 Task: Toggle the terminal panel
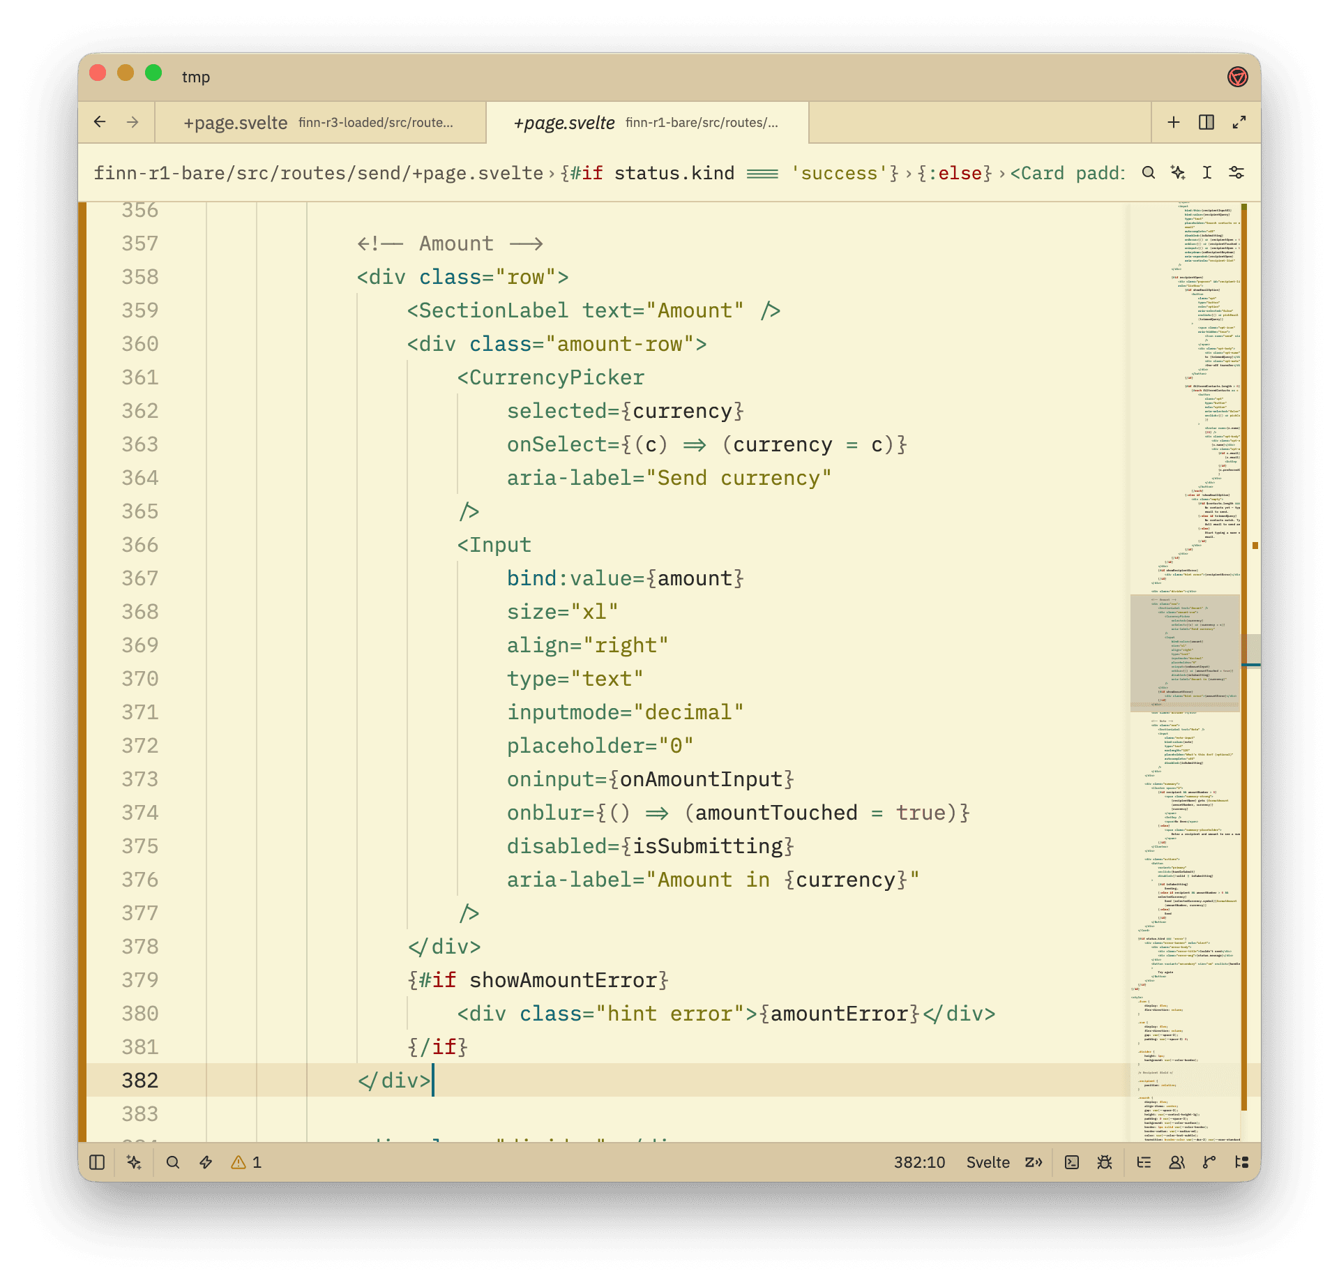click(x=1072, y=1162)
